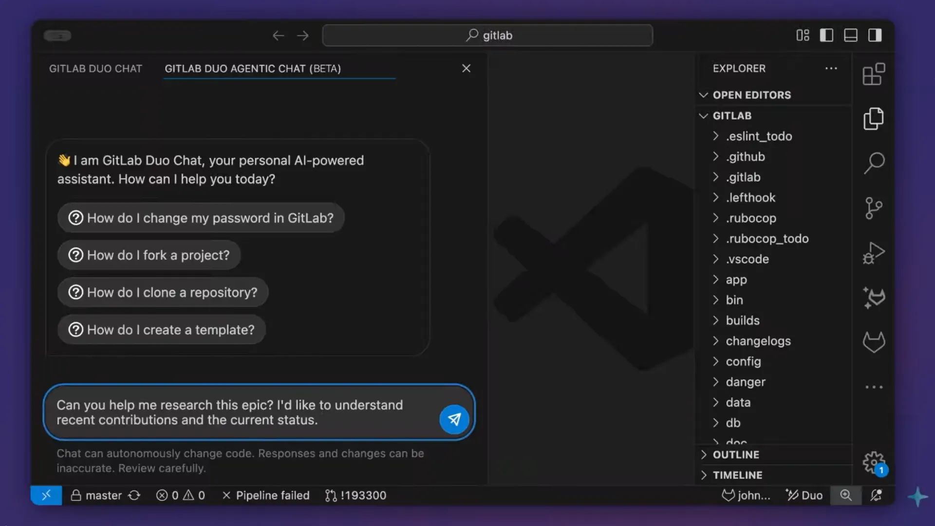Switch to GitLab Duo Chat tab
Image resolution: width=935 pixels, height=526 pixels.
point(95,69)
